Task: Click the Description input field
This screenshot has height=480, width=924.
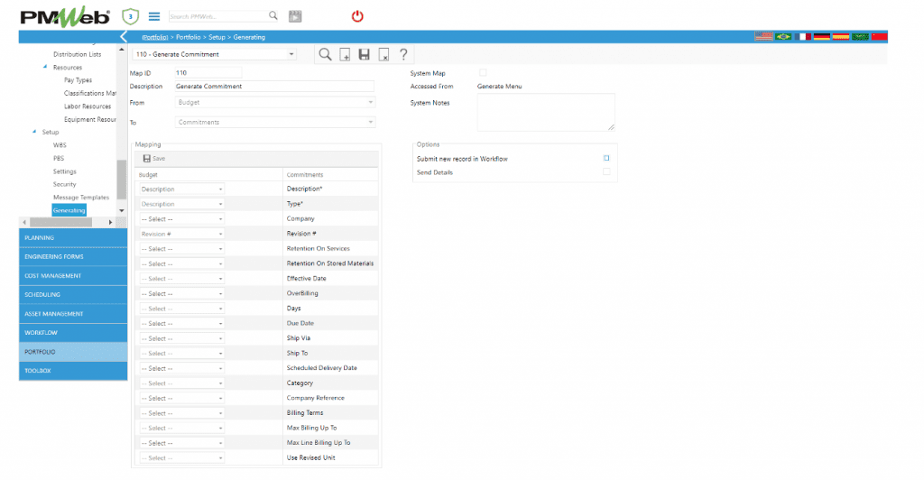Action: [274, 86]
